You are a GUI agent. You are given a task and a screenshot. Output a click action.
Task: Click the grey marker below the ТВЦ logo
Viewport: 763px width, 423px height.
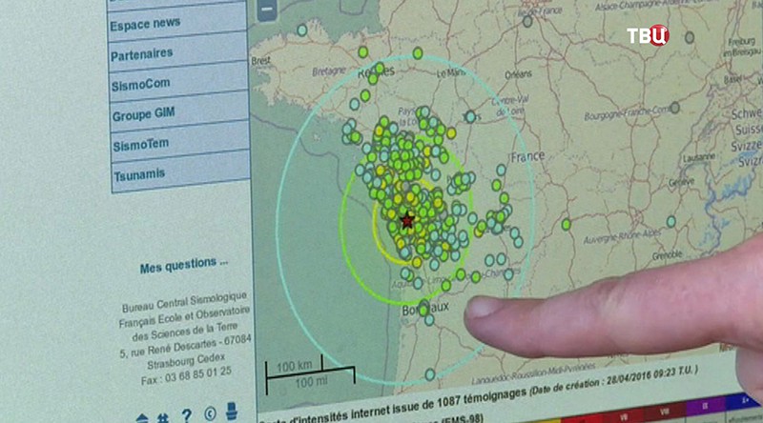(x=690, y=37)
